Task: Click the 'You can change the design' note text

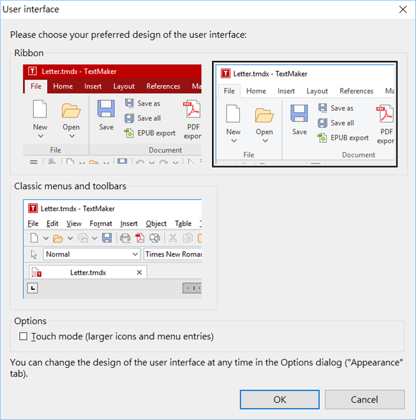Action: click(206, 368)
